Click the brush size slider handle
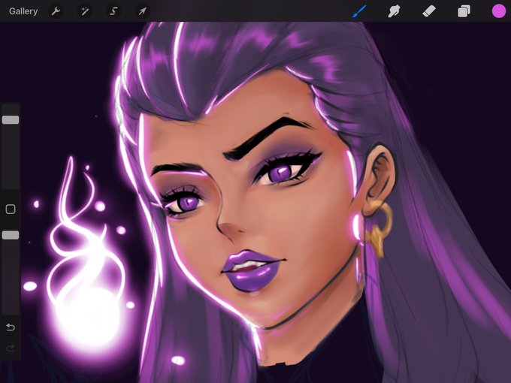 point(11,120)
